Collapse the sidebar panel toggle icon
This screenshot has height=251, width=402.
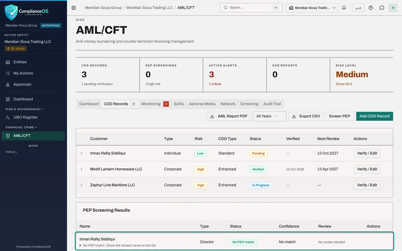[x=74, y=8]
